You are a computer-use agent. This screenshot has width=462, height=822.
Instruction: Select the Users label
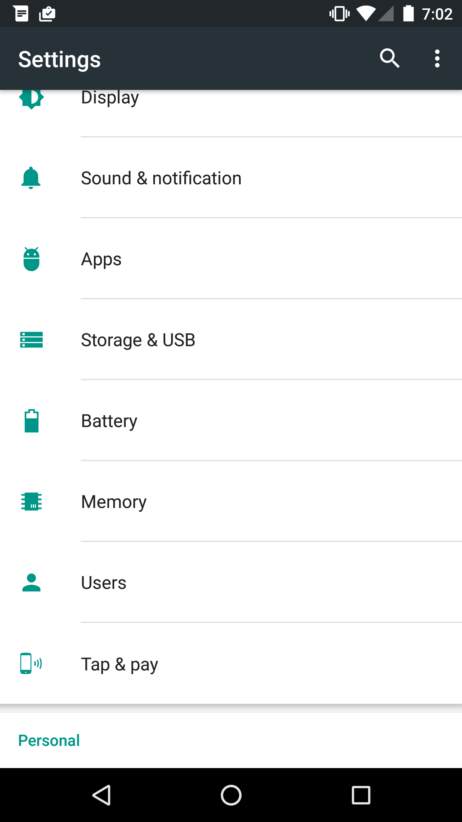coord(103,583)
